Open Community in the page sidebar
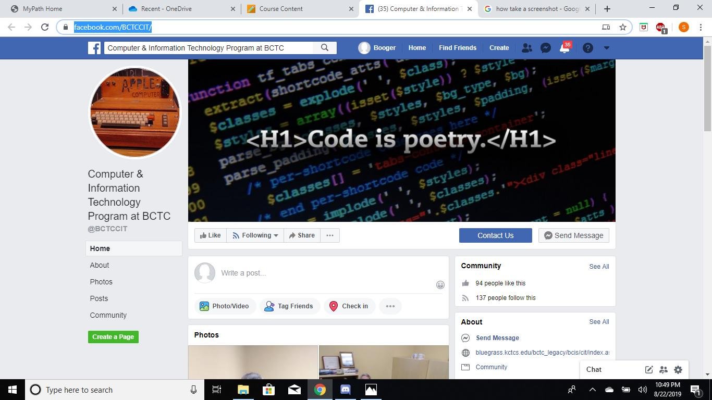 (108, 315)
